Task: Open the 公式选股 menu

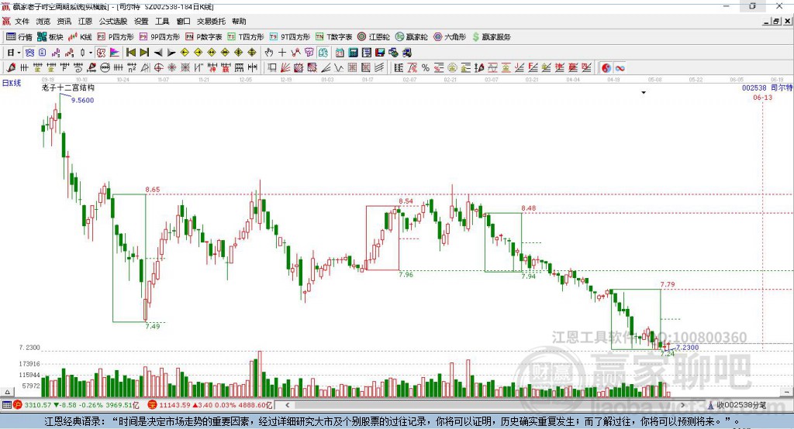Action: pyautogui.click(x=113, y=21)
